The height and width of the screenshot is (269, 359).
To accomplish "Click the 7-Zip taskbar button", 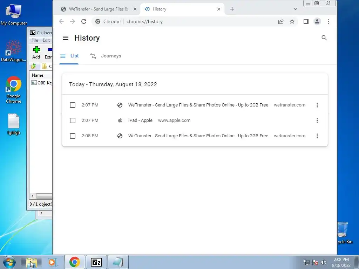I will [x=96, y=262].
